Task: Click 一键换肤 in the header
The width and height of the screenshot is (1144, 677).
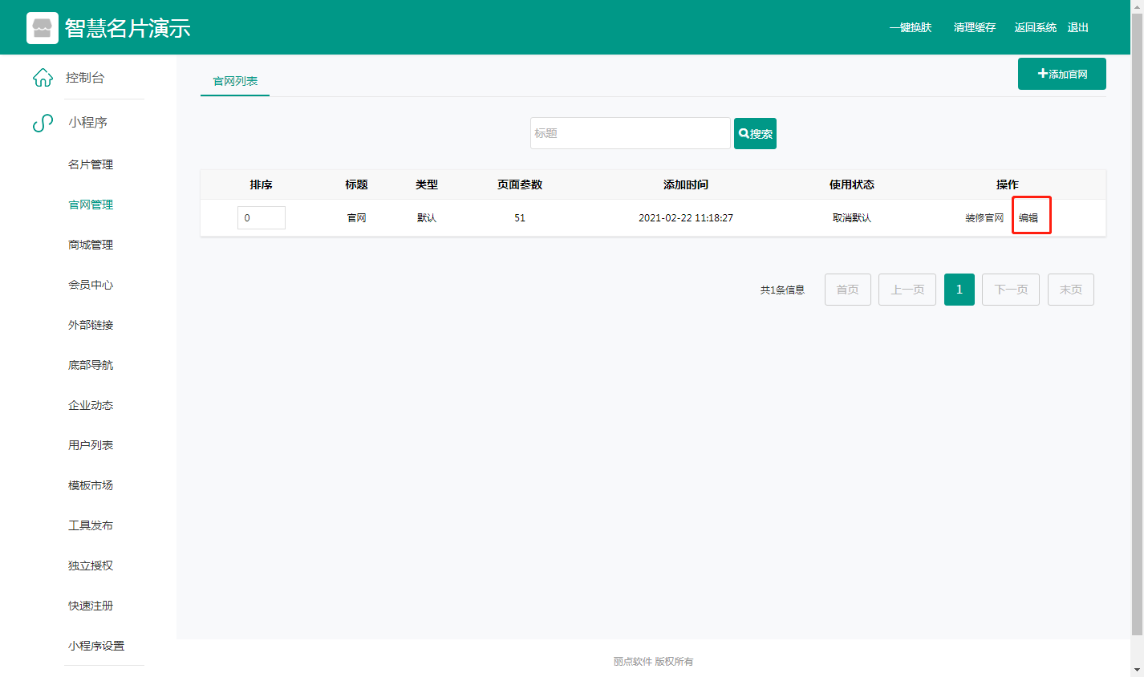Action: (x=911, y=27)
